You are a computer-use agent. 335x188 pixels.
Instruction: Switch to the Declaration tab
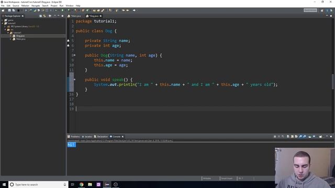101,137
